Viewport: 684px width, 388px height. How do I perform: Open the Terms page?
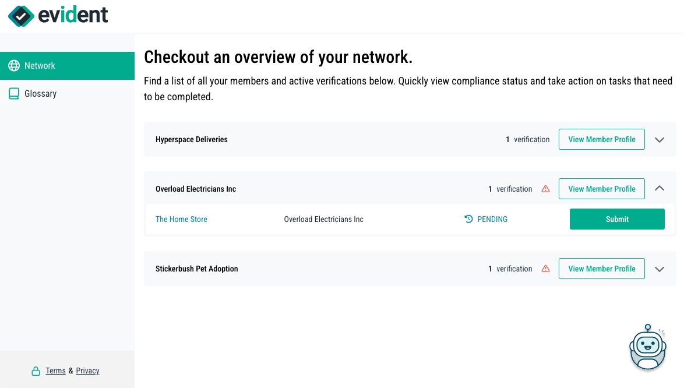point(55,371)
